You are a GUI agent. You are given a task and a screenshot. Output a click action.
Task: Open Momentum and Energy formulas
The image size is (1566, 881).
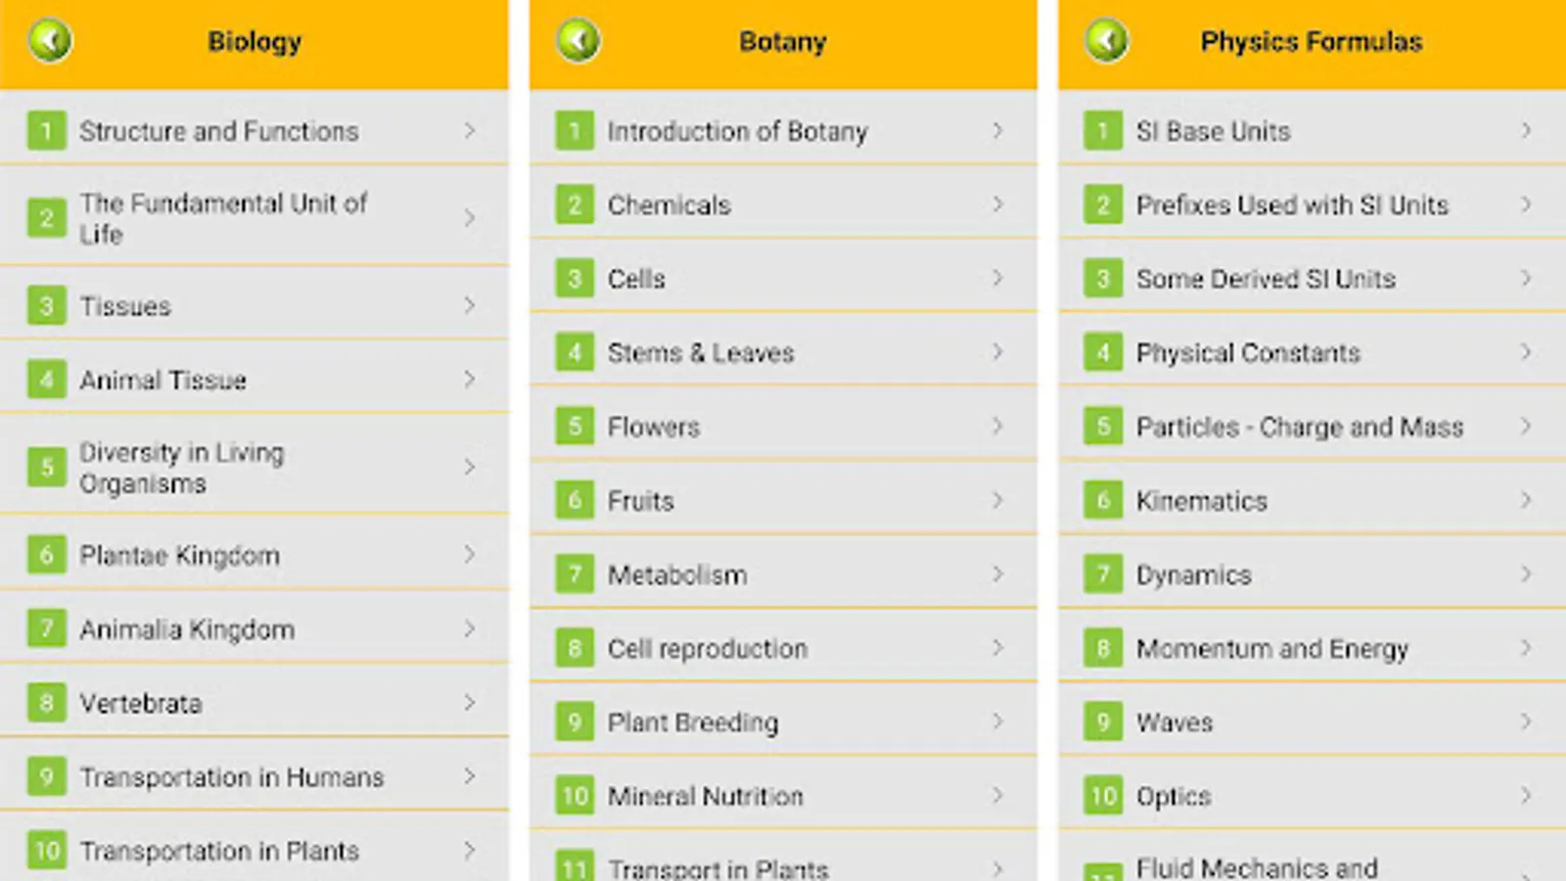click(1271, 648)
